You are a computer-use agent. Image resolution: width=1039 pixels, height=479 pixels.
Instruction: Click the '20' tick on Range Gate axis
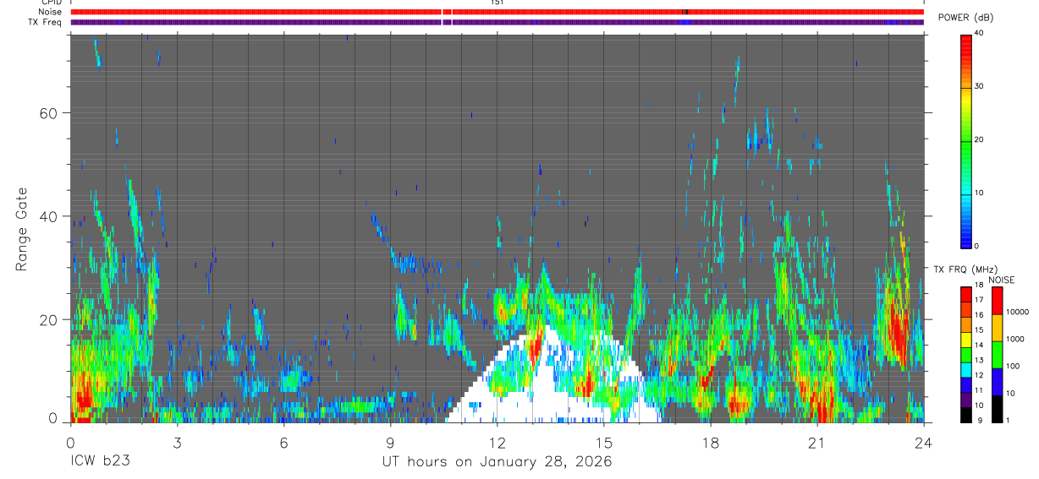point(49,320)
